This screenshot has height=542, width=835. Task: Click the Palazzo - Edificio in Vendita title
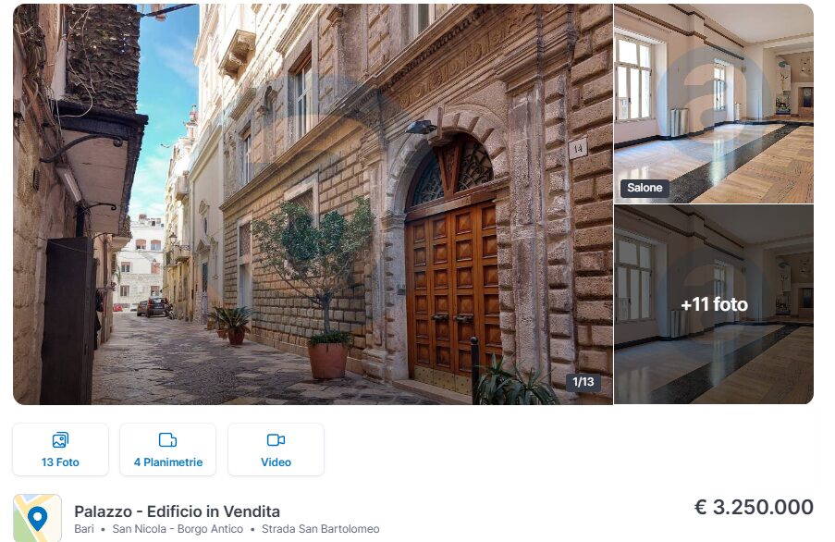click(x=177, y=511)
